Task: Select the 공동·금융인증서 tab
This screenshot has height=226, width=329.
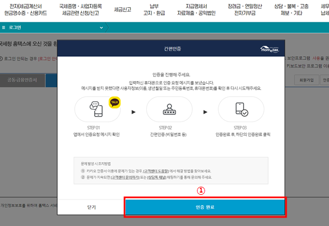Action: pyautogui.click(x=22, y=80)
